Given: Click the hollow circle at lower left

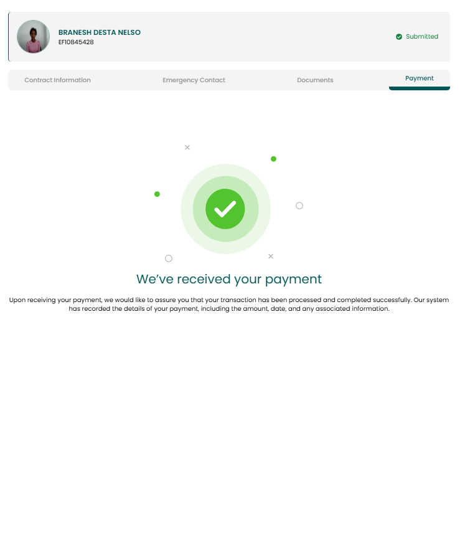Looking at the screenshot, I should click(x=169, y=258).
